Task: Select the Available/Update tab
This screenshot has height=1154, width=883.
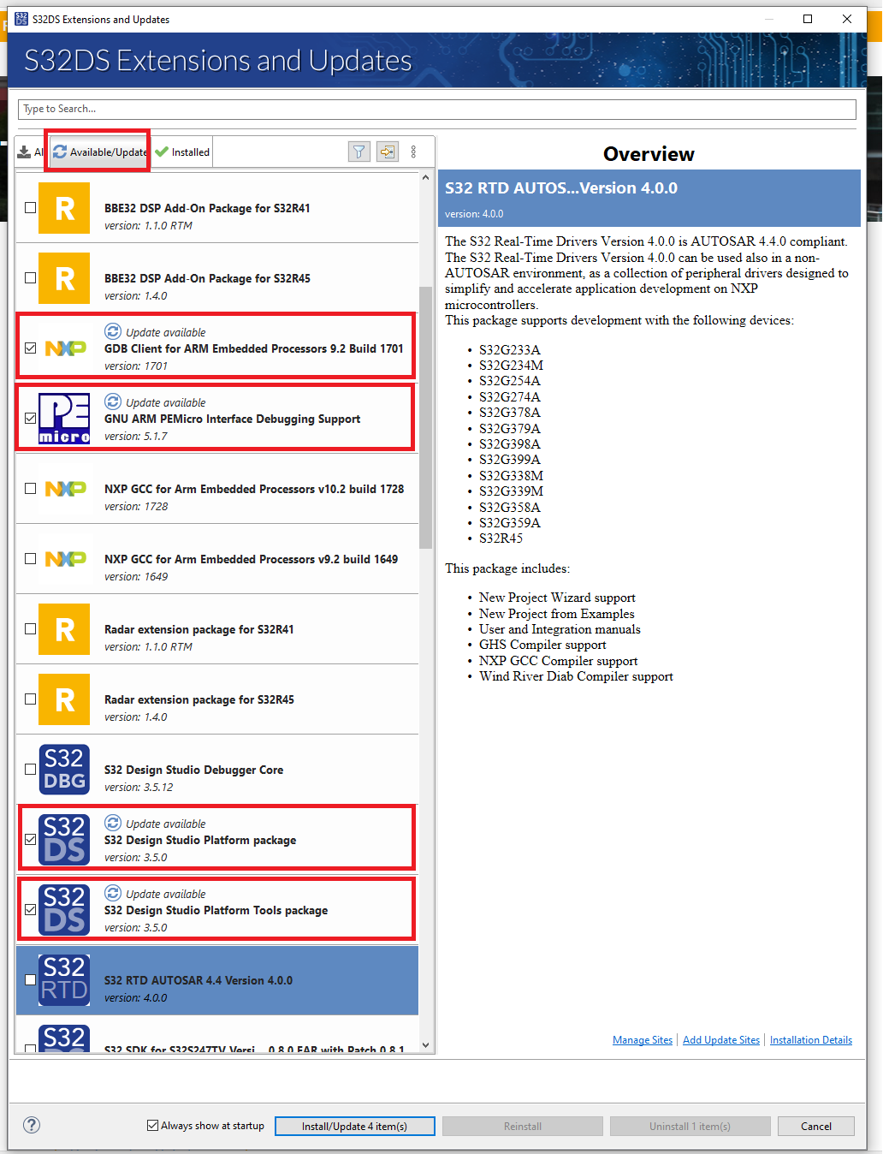Action: click(x=99, y=152)
